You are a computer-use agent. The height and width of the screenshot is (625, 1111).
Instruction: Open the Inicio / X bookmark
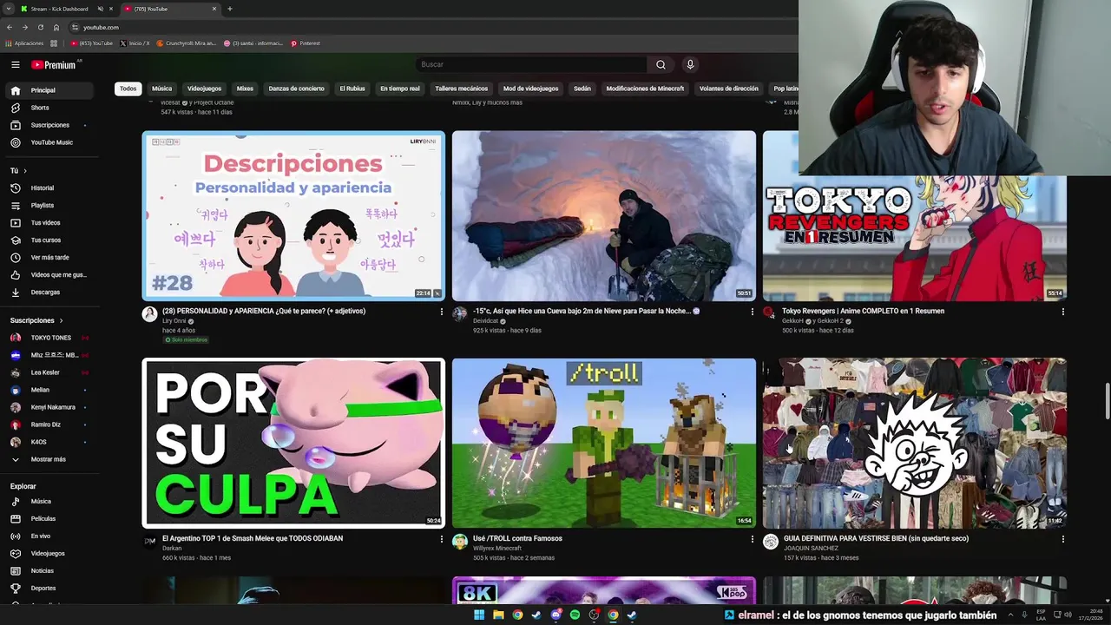coord(135,43)
